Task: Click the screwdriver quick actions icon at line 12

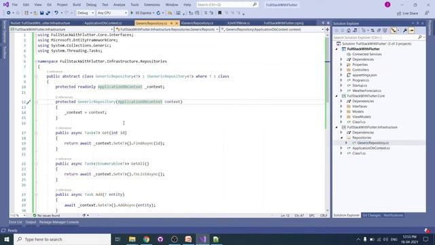Action: click(x=29, y=102)
